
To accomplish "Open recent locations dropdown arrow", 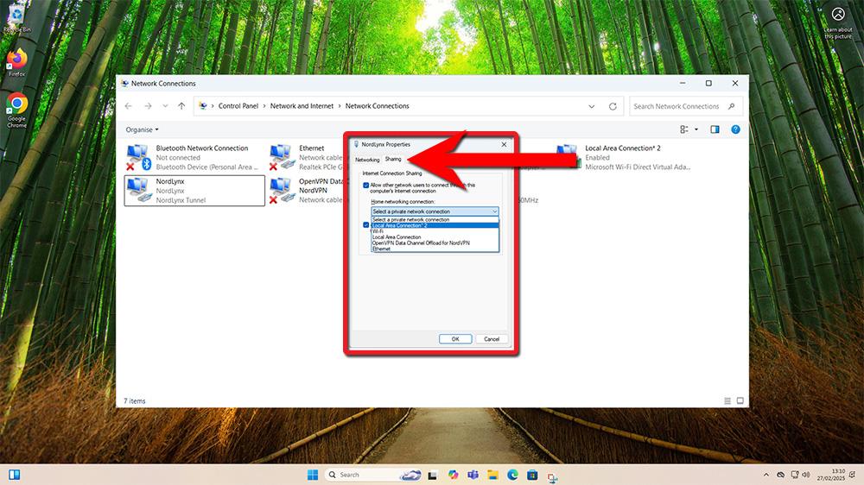I will pyautogui.click(x=165, y=106).
